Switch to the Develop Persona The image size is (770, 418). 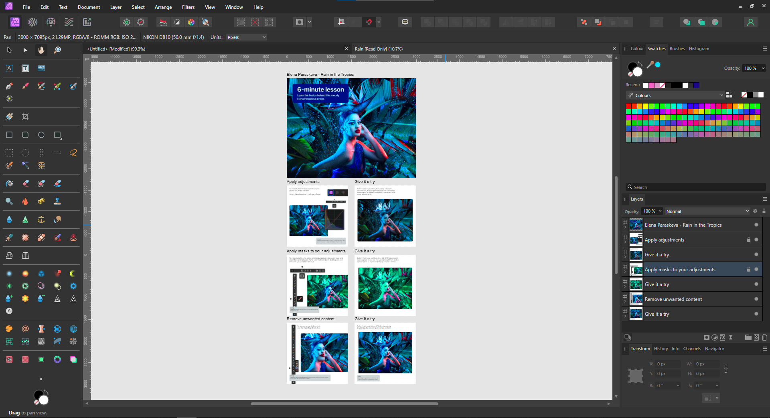51,22
